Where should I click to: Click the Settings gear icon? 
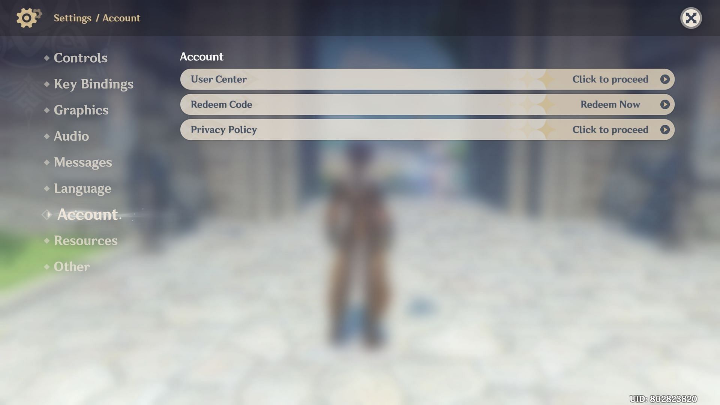click(x=27, y=17)
